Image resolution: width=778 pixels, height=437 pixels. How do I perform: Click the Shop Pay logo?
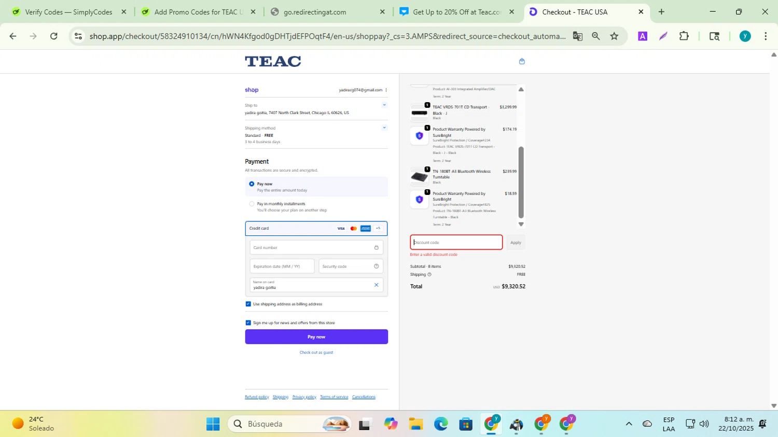pos(252,90)
